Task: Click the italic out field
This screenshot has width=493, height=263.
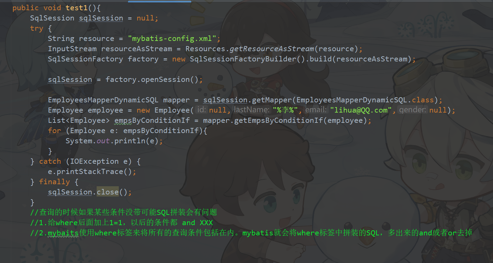Action: click(x=103, y=141)
